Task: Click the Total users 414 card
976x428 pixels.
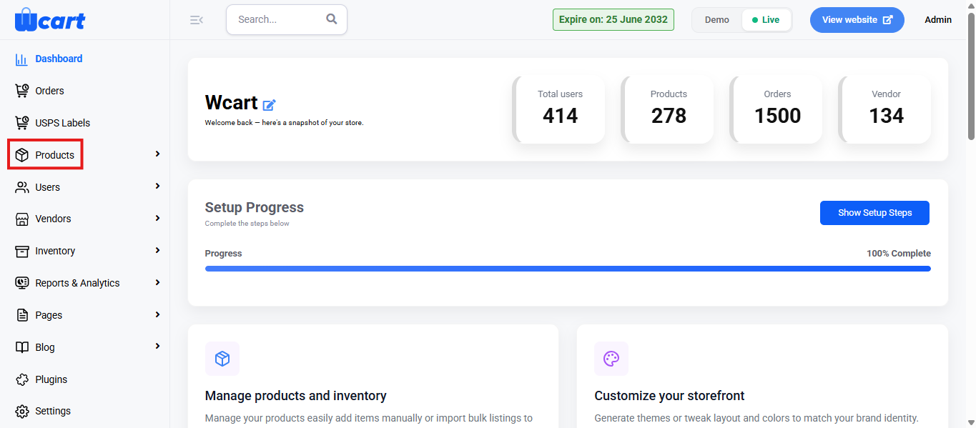Action: 559,109
